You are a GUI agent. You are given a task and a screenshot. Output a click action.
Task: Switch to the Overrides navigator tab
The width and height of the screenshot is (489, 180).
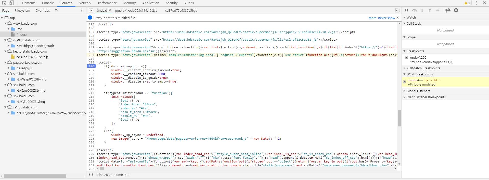[43, 10]
